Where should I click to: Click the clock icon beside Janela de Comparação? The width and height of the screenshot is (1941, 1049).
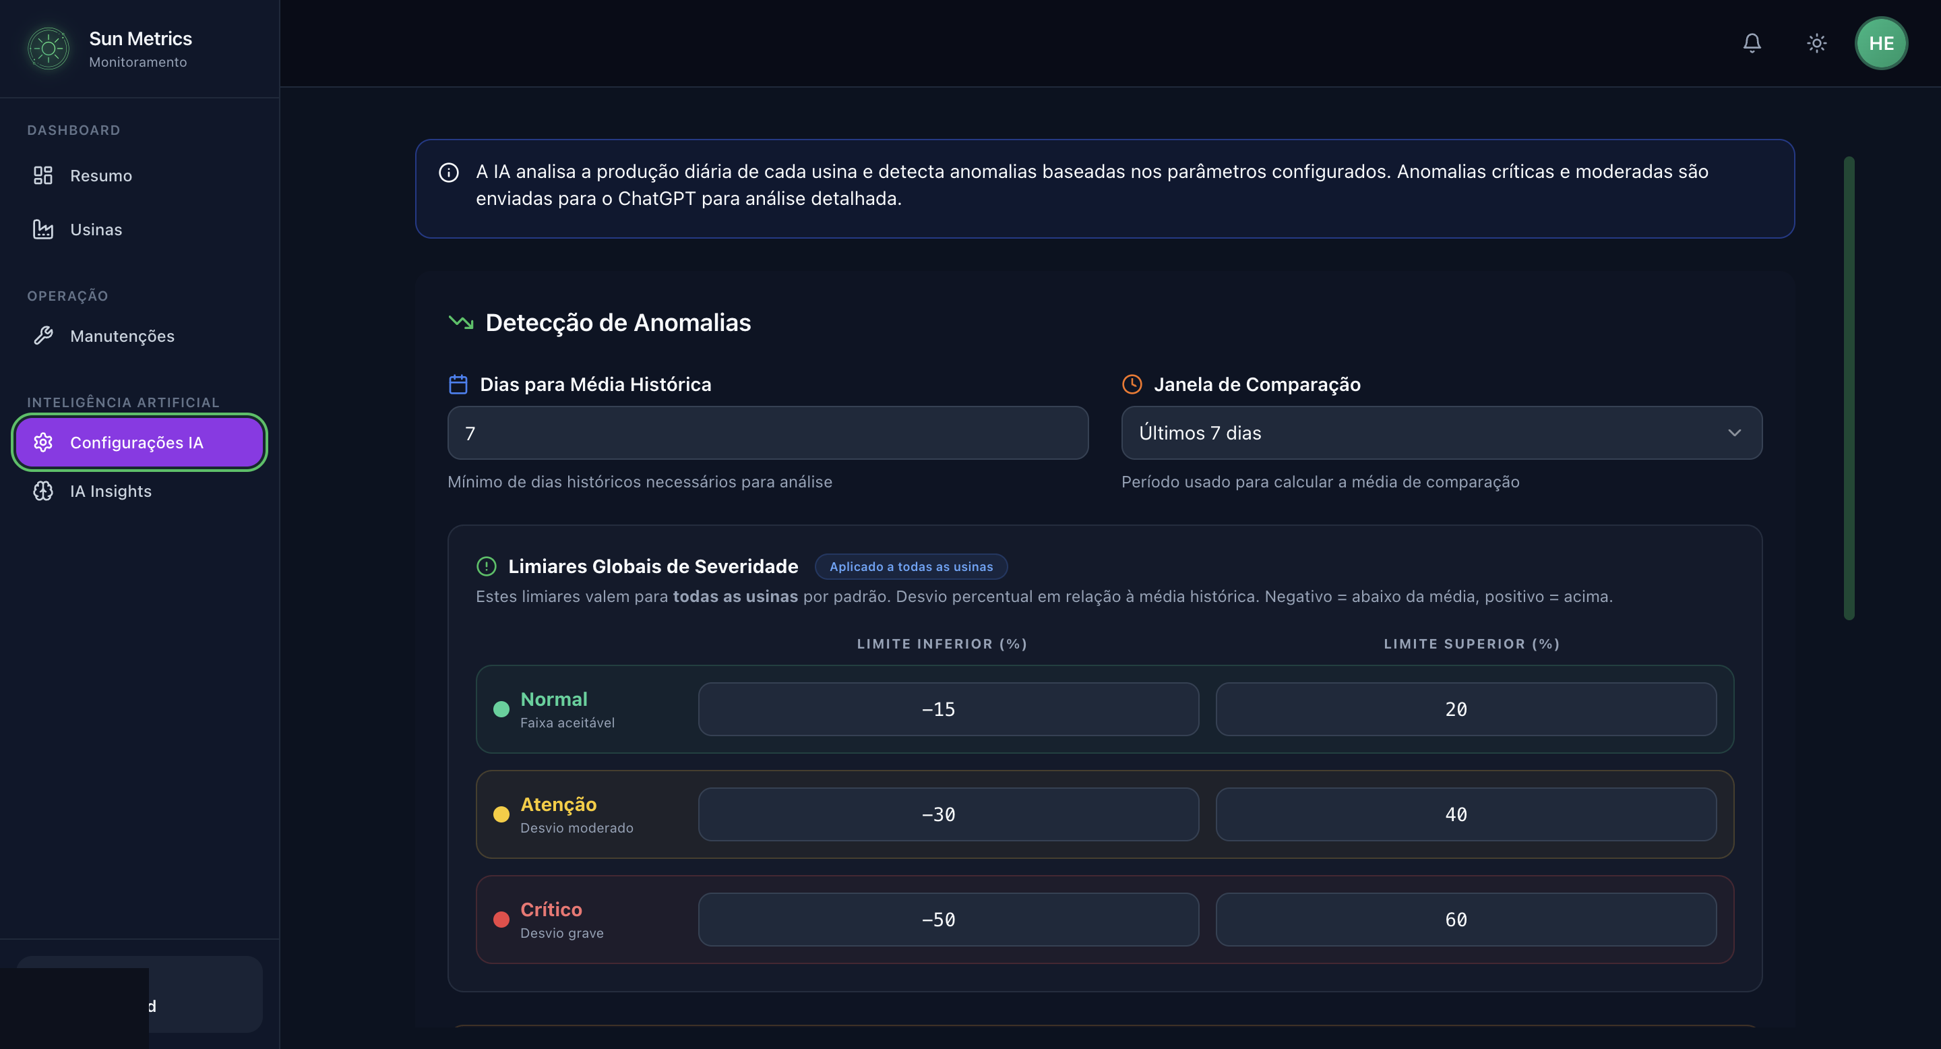pos(1132,384)
